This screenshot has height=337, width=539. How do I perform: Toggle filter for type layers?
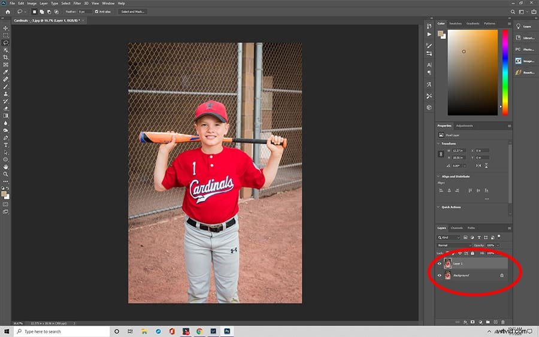point(479,238)
